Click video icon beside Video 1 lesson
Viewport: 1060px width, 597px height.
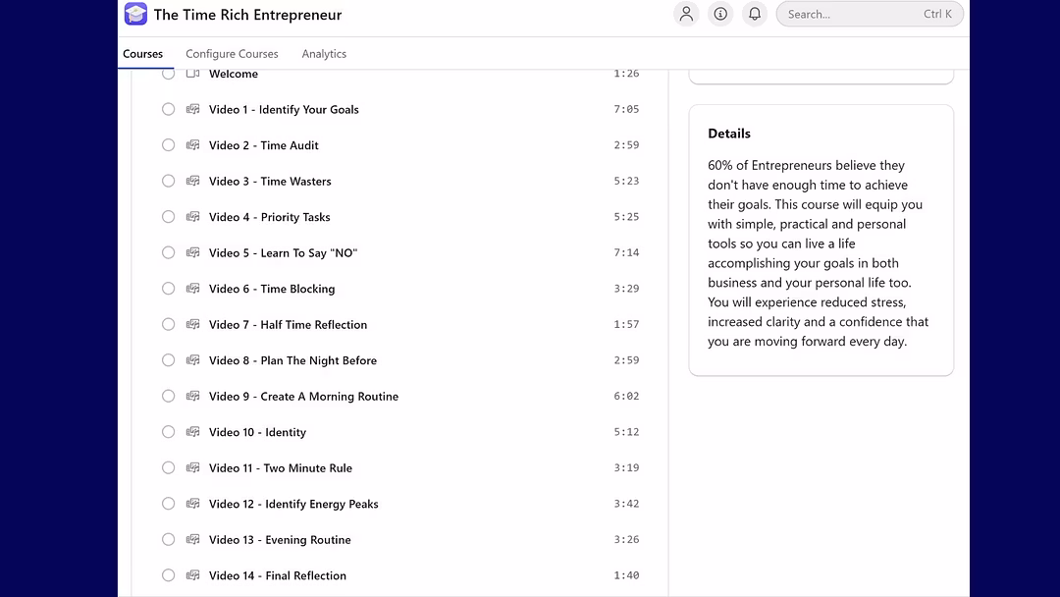point(193,110)
